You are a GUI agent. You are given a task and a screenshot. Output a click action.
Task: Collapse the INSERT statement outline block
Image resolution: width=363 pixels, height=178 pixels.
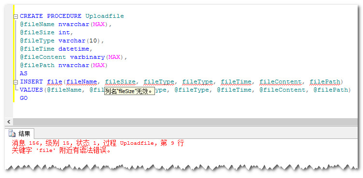[x=16, y=82]
